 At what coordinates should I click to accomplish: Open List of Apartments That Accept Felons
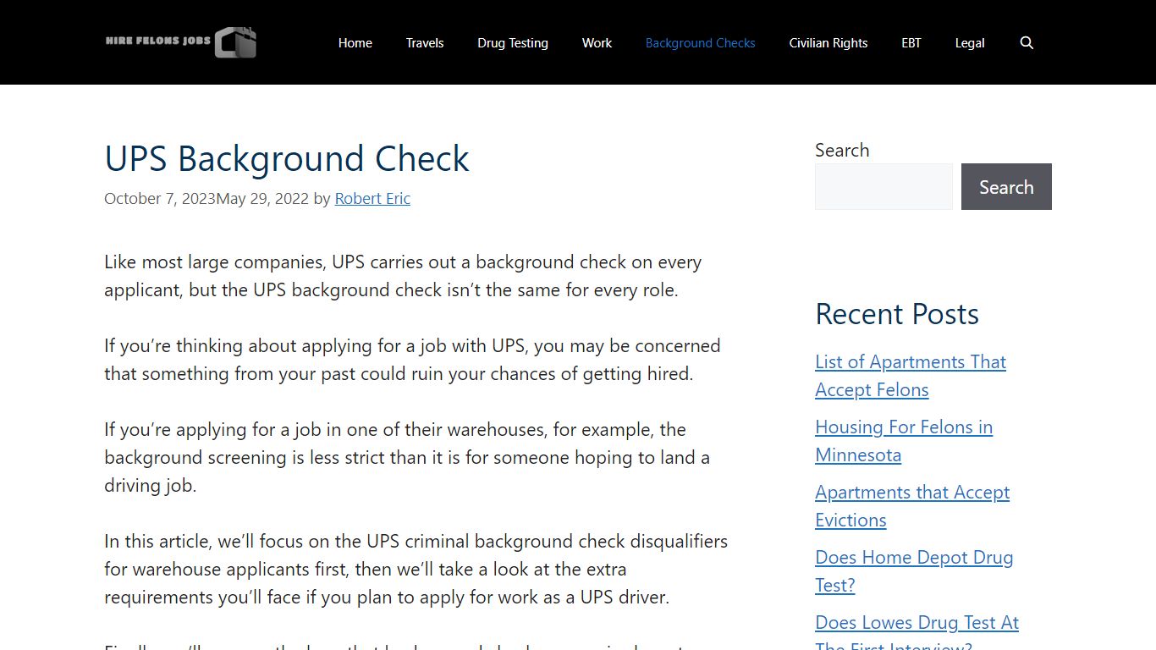pos(911,376)
